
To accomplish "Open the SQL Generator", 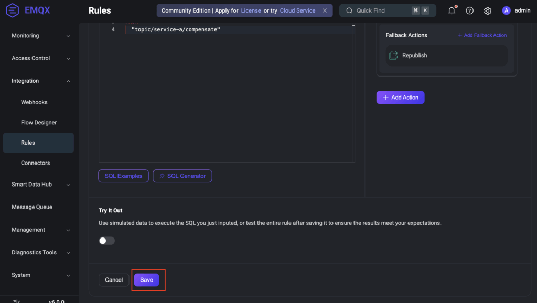I will tap(182, 176).
